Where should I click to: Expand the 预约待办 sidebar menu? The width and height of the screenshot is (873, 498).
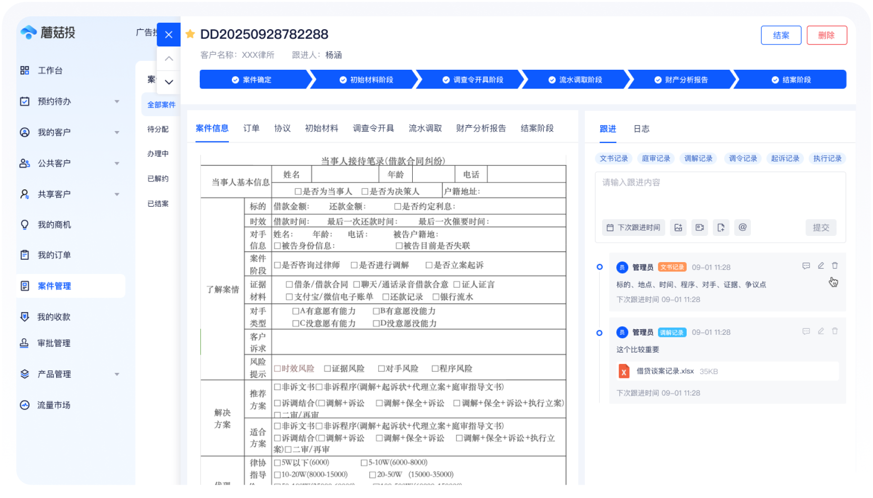[117, 101]
